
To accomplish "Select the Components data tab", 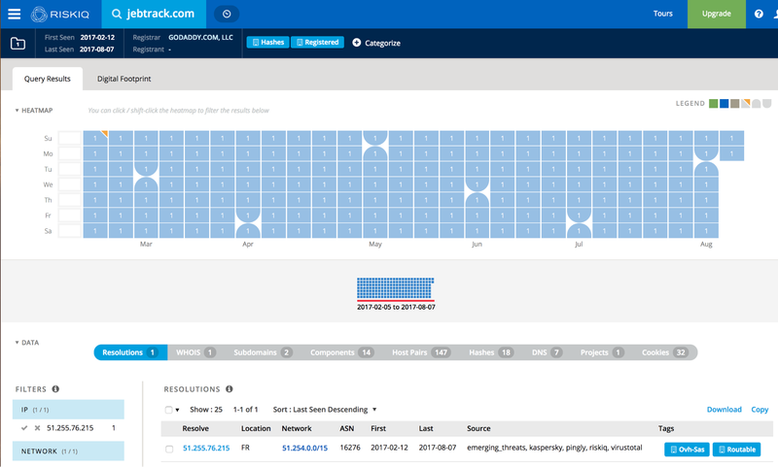I will pos(341,352).
